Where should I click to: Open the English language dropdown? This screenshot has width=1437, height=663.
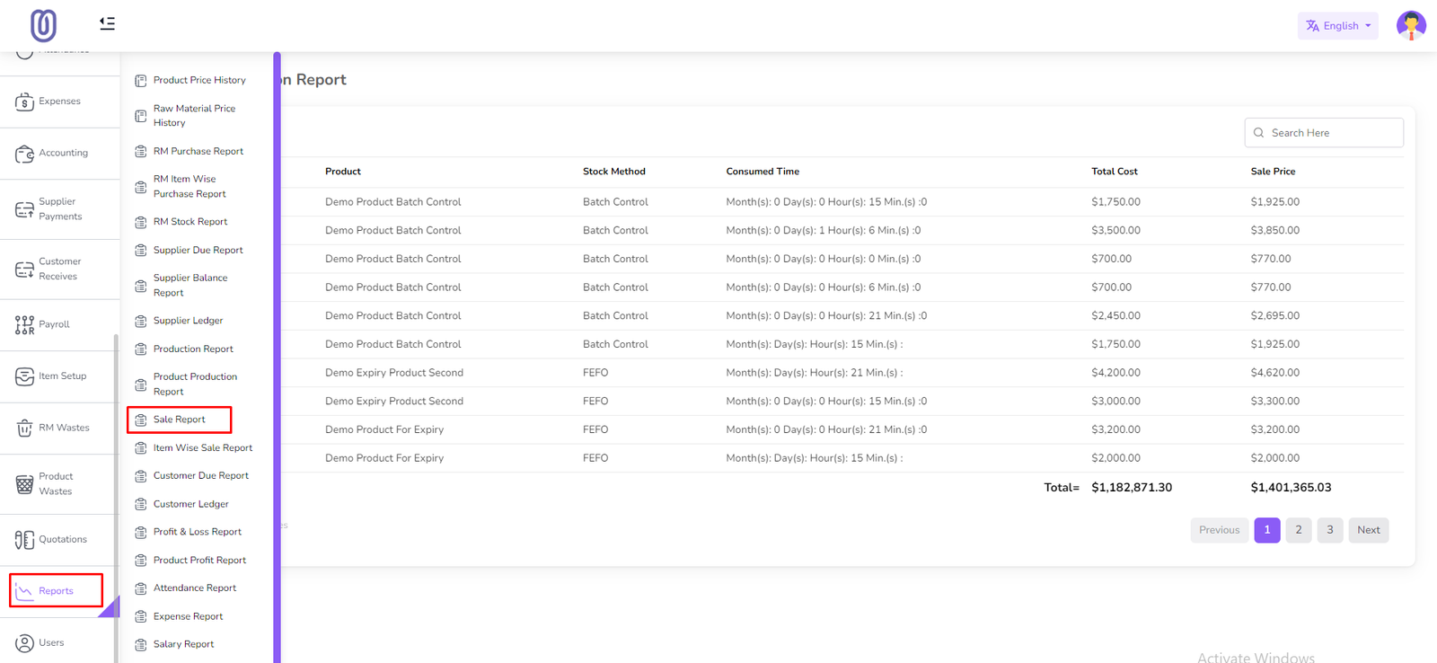1337,26
